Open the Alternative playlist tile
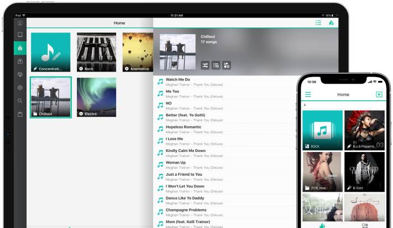Screen dimensions: 393x228 pyautogui.click(x=138, y=52)
